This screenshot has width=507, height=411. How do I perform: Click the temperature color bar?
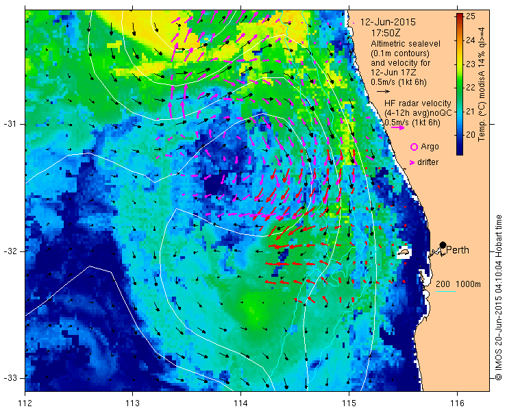[460, 84]
